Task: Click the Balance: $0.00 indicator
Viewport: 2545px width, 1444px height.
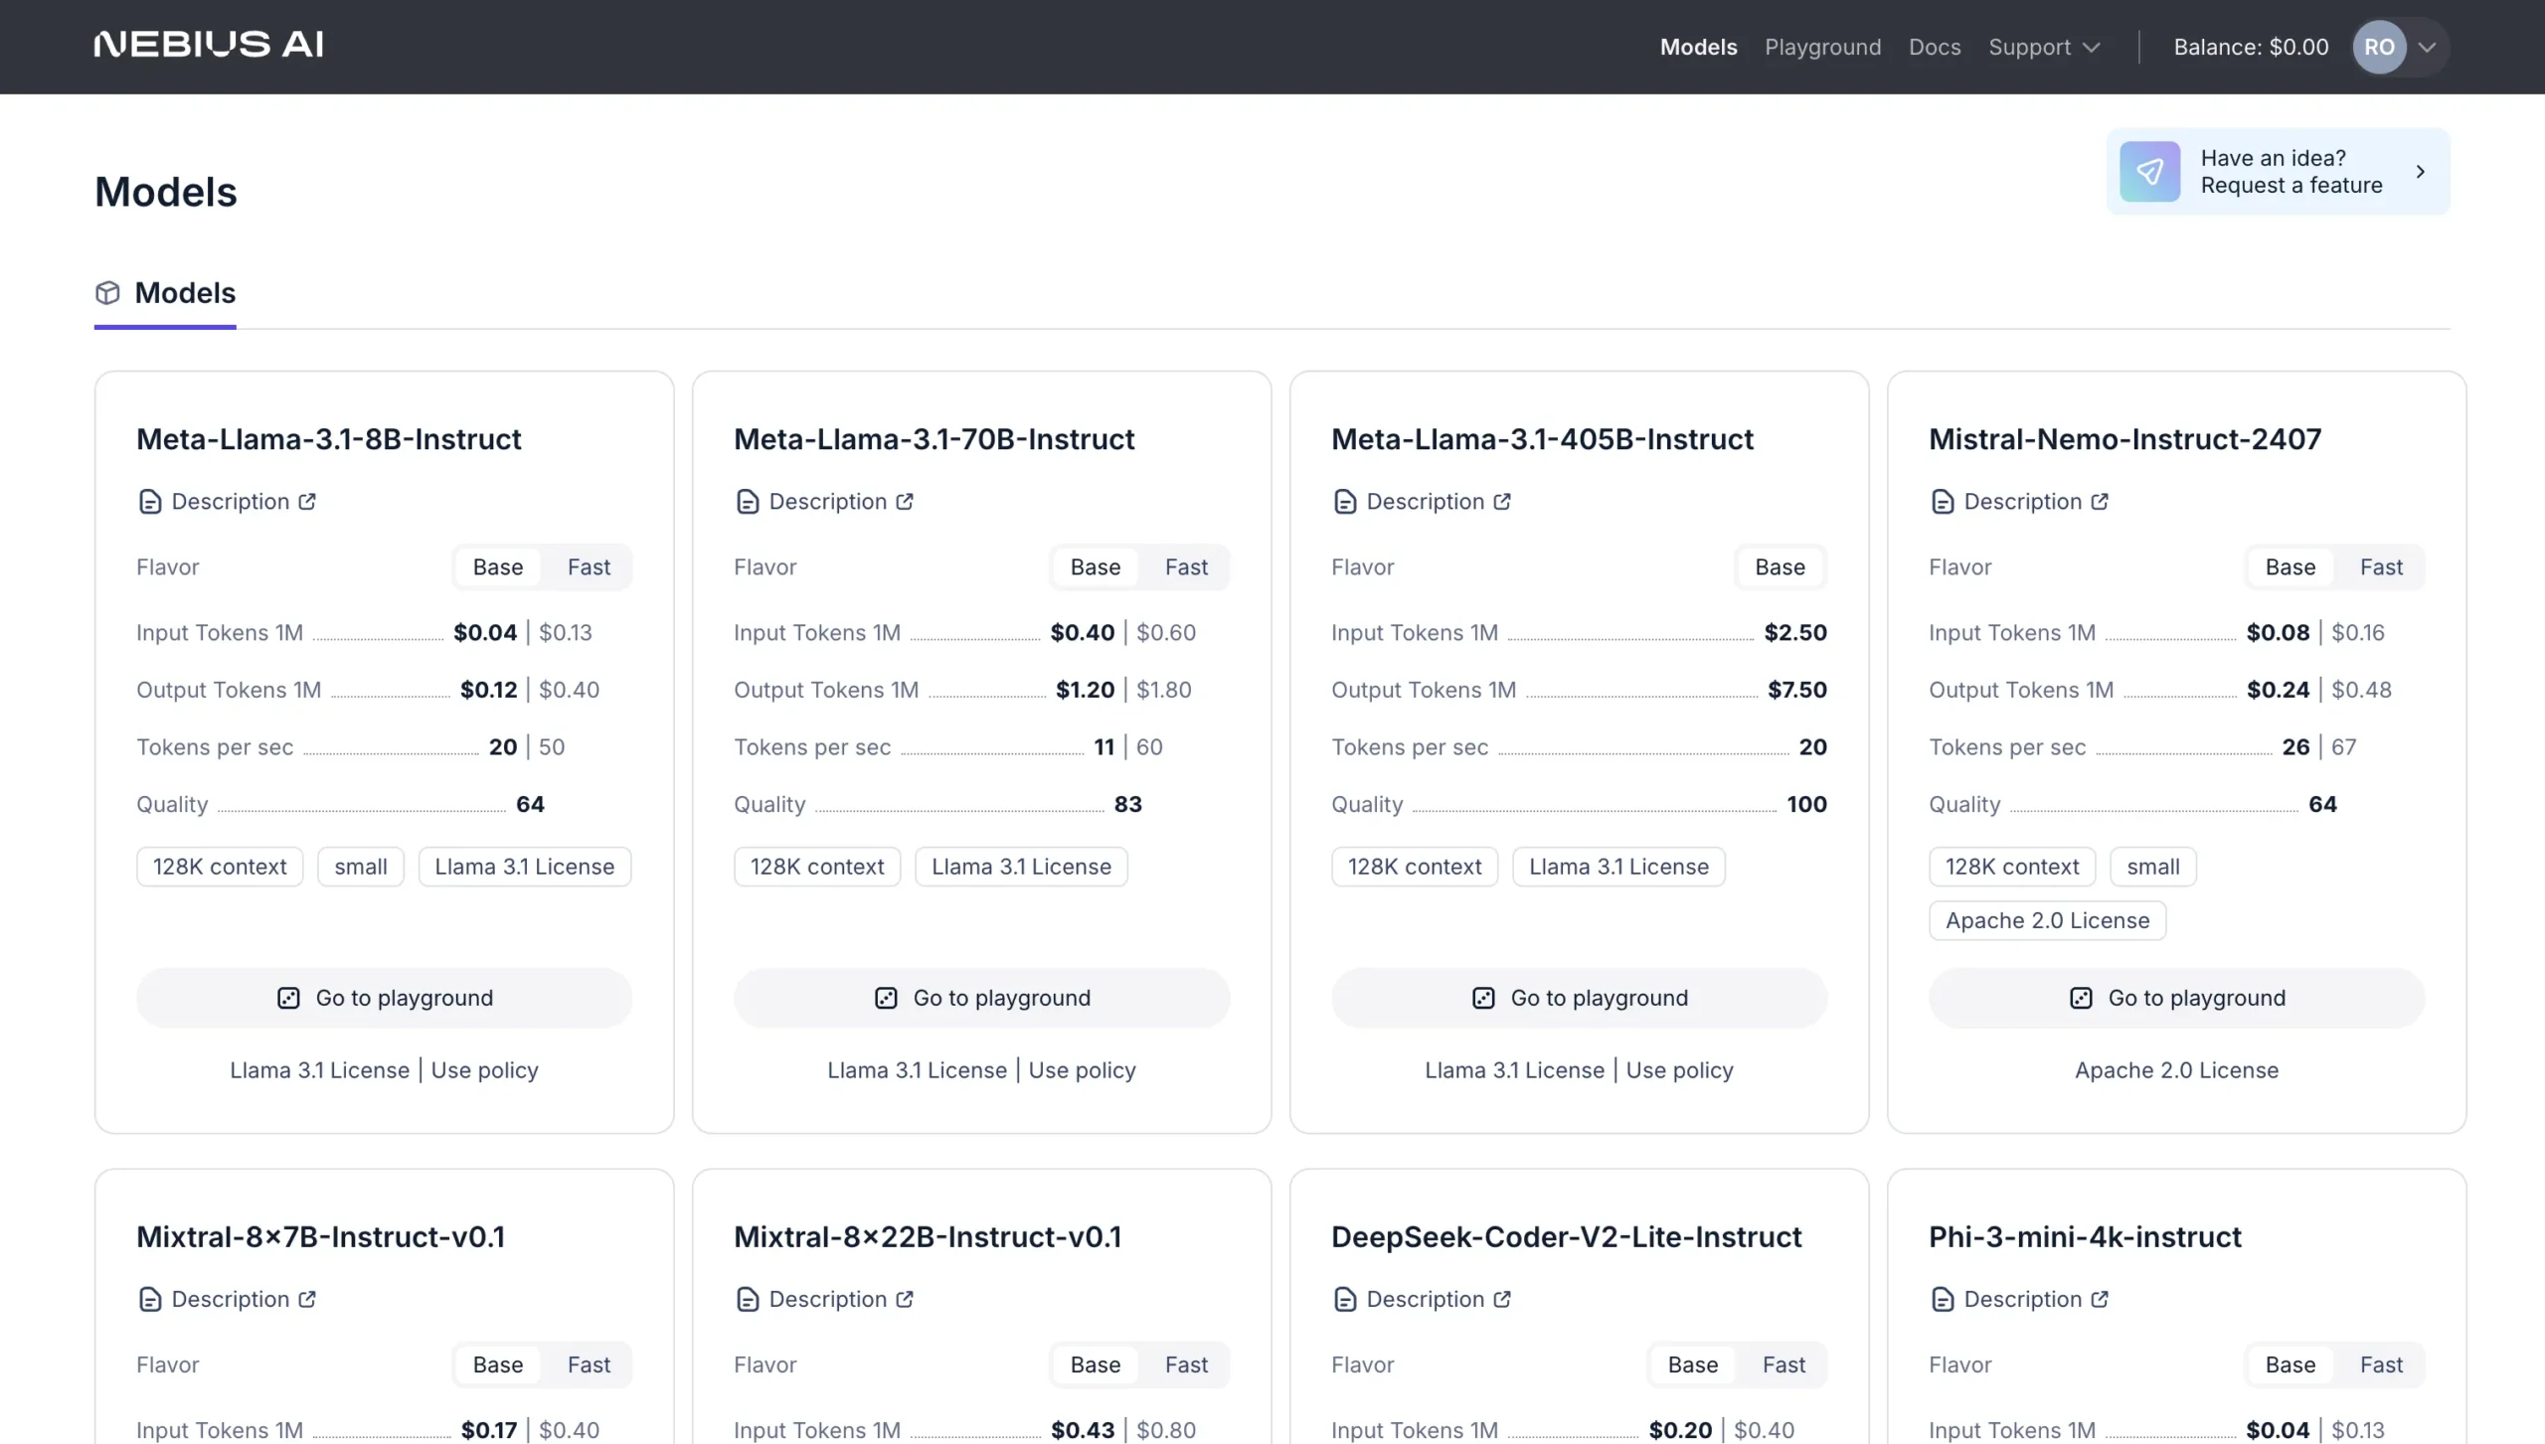Action: click(x=2251, y=47)
